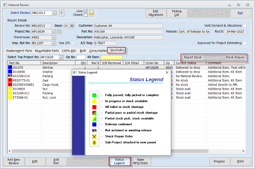255x169 pixels.
Task: Tick Hold Demand & Allocations checkbox
Action: tap(245, 26)
